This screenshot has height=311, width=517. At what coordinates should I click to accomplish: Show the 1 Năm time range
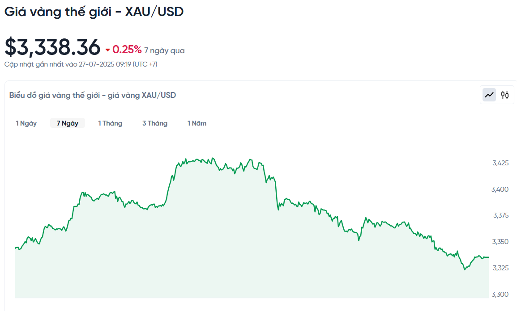pos(197,123)
